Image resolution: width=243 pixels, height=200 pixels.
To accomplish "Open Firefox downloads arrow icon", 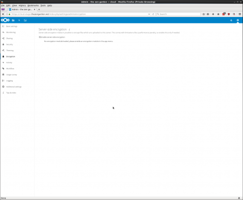I will click(x=213, y=14).
